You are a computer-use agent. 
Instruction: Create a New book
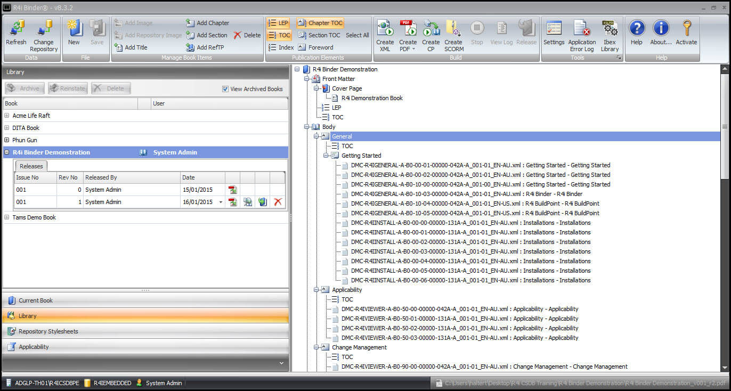[74, 34]
